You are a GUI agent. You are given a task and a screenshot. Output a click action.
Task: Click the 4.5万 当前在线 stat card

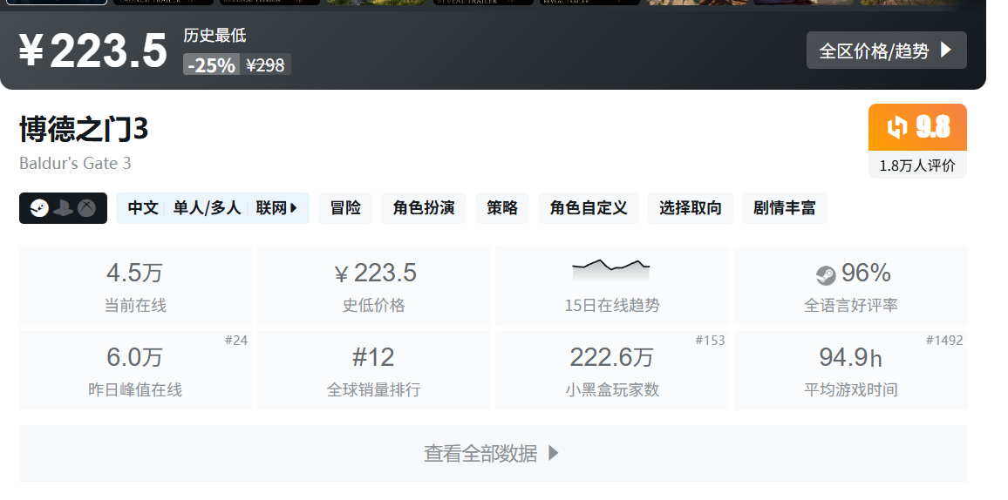click(135, 286)
